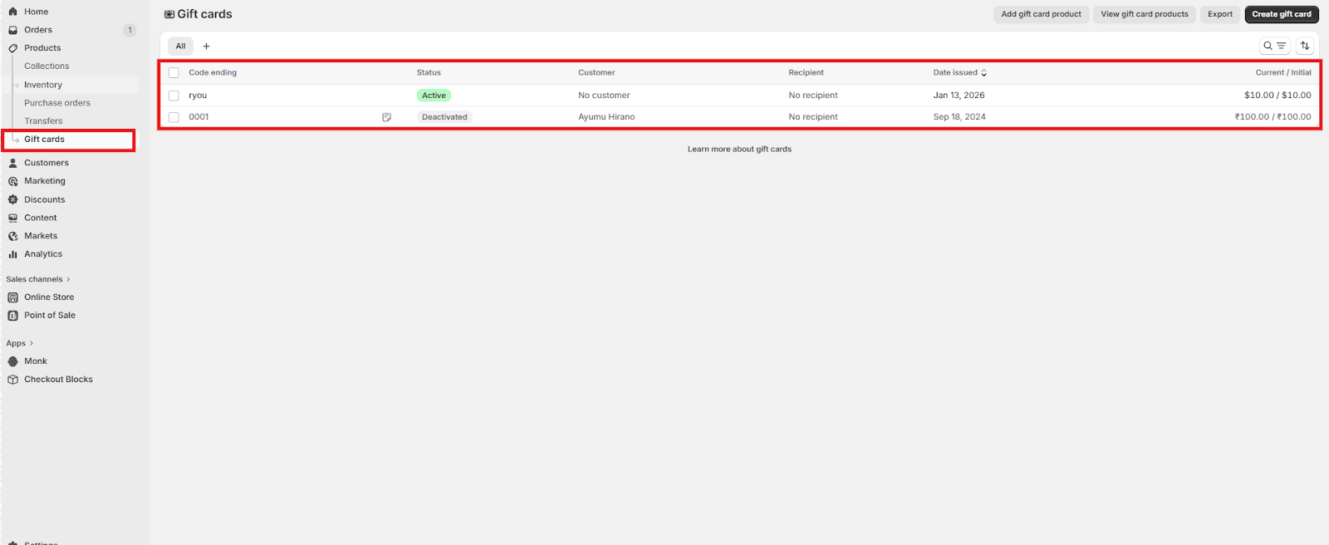This screenshot has height=545, width=1329.
Task: Click the Active status badge
Action: pos(434,96)
